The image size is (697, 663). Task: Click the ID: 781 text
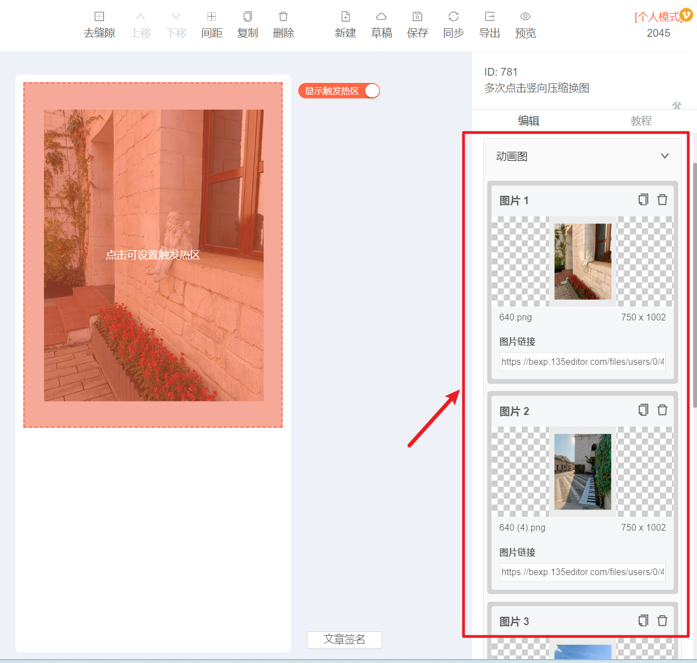[501, 72]
